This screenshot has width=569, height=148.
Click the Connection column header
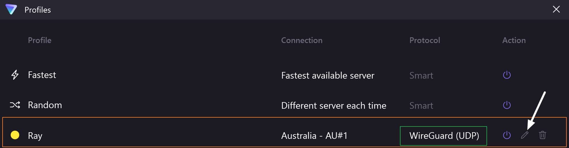[x=302, y=40]
